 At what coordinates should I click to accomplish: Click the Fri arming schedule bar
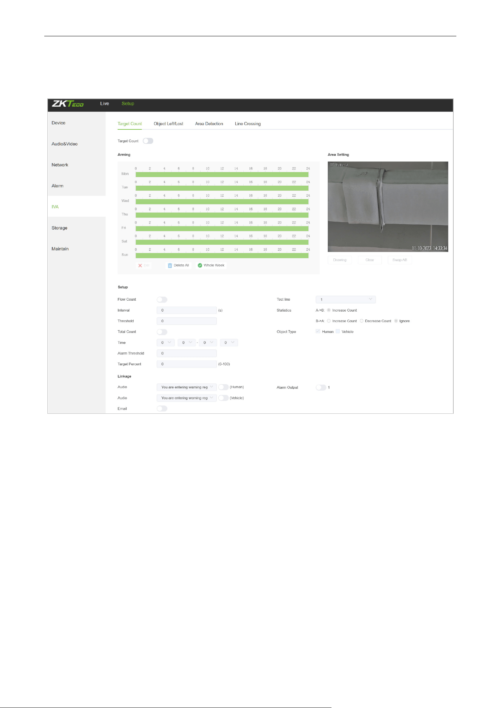tap(222, 228)
